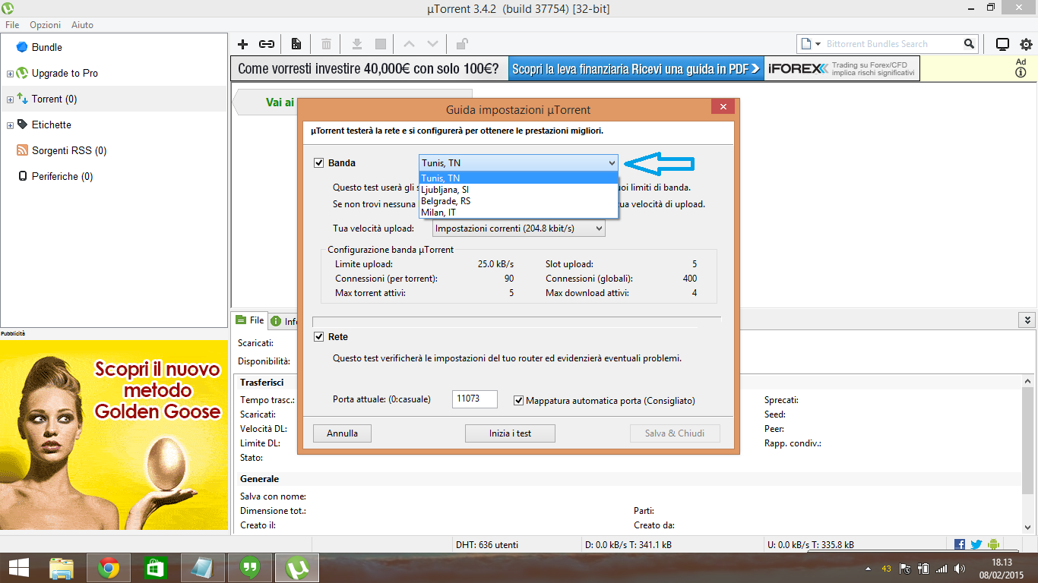Screen dimensions: 1038x583
Task: Click the Windows Start button
Action: click(18, 568)
